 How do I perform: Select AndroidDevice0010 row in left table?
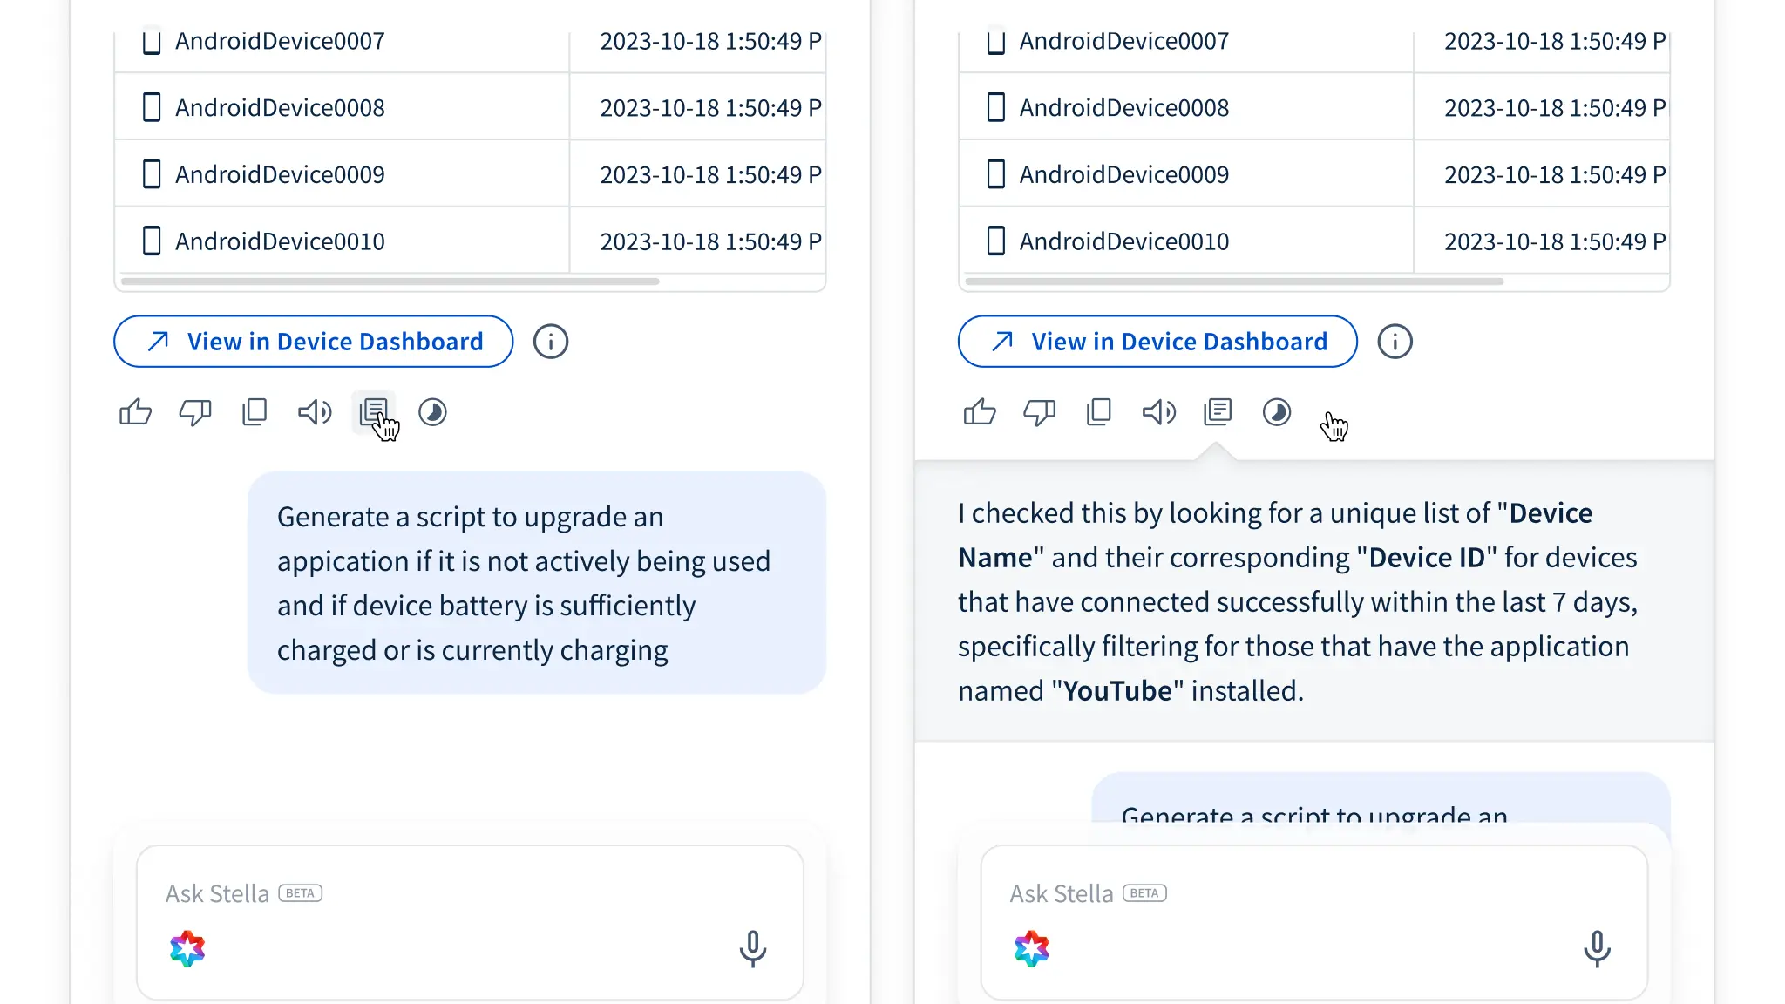(x=470, y=241)
